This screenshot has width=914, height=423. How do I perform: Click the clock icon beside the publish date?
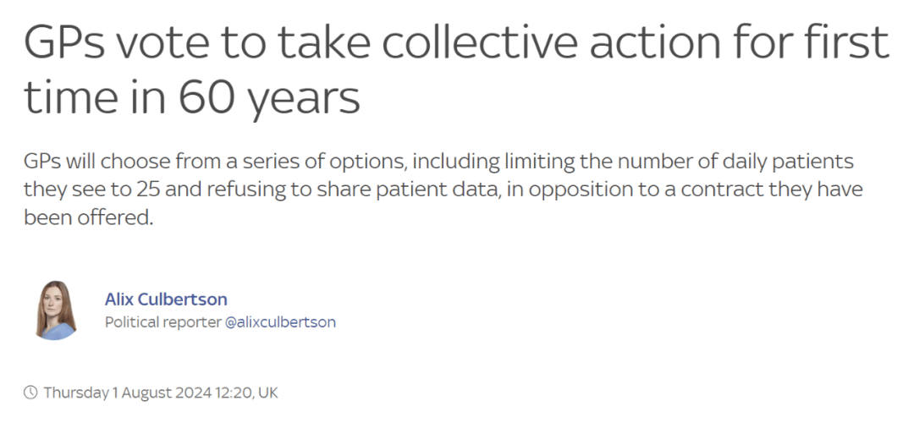[30, 393]
